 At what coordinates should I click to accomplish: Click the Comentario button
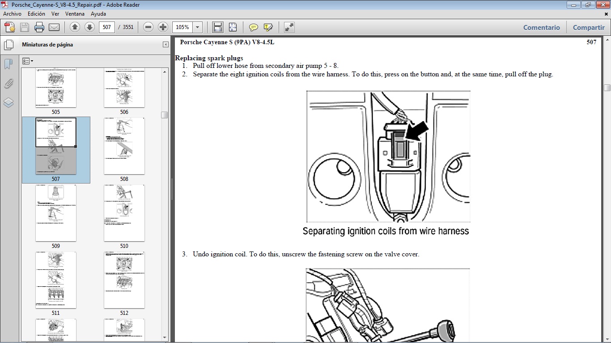pos(541,27)
